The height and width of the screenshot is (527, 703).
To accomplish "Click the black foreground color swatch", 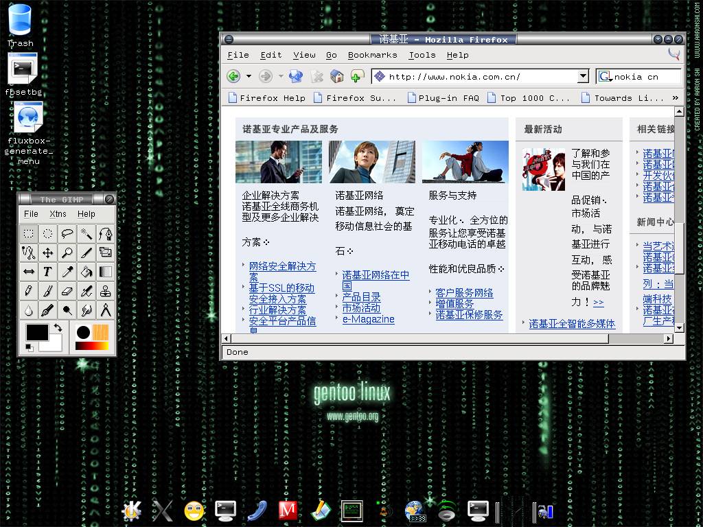I will (37, 332).
